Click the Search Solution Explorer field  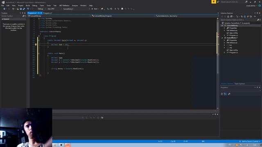pos(238,20)
